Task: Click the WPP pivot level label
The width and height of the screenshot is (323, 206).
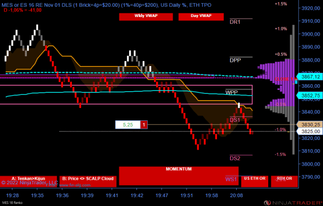Action: point(232,92)
